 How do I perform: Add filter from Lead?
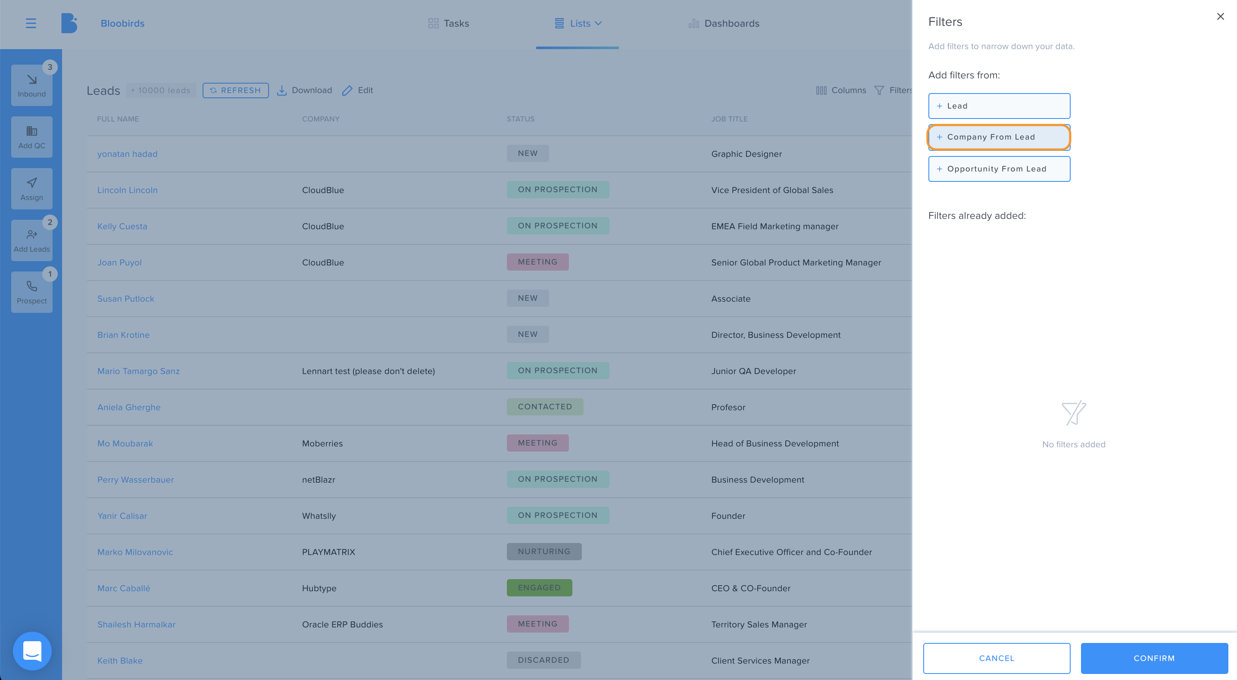[x=999, y=106]
